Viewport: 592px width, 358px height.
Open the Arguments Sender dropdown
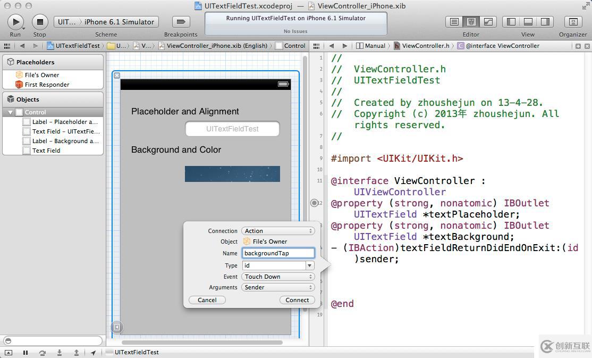click(x=278, y=287)
